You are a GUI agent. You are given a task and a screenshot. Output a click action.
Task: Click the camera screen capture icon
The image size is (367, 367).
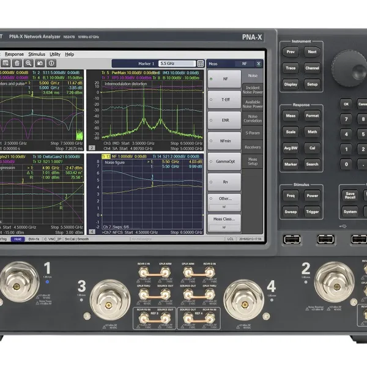tap(40, 63)
